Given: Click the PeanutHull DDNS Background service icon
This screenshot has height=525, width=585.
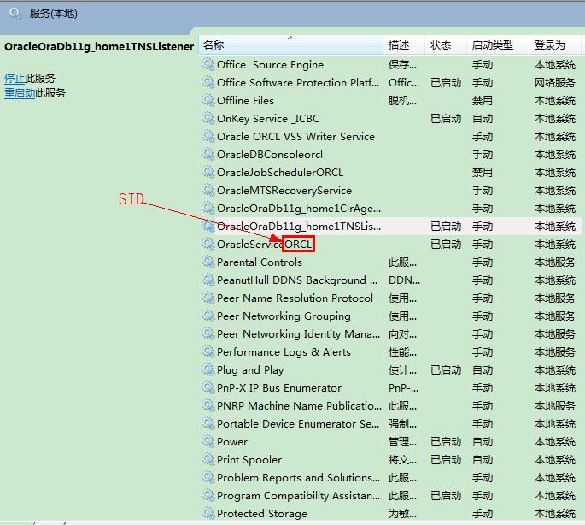Looking at the screenshot, I should (208, 280).
